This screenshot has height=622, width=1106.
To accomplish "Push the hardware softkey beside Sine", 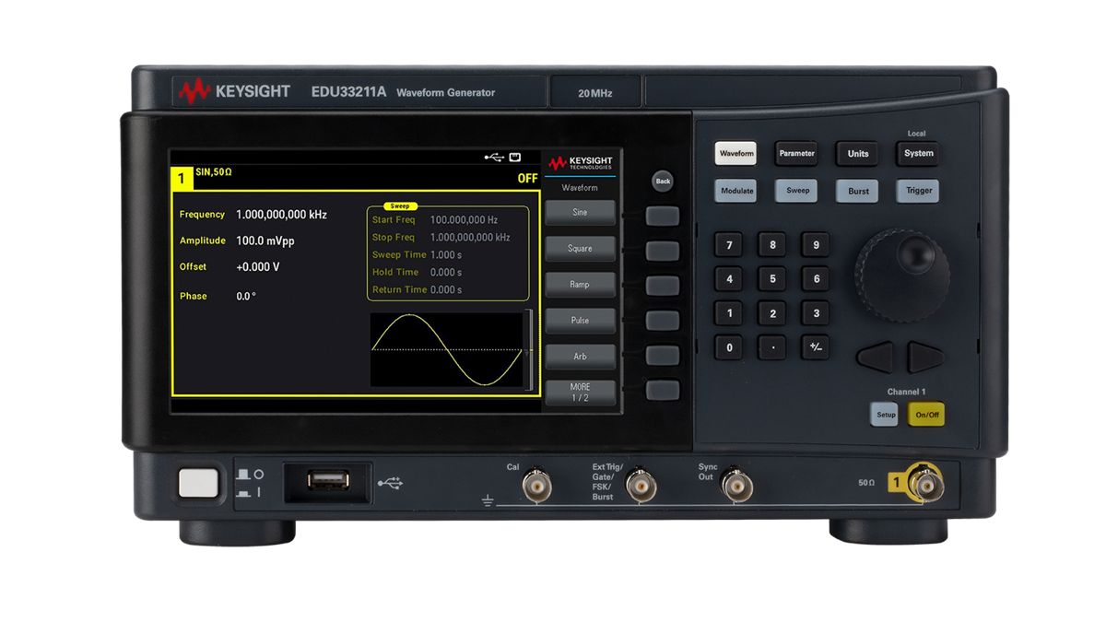I will coord(663,217).
